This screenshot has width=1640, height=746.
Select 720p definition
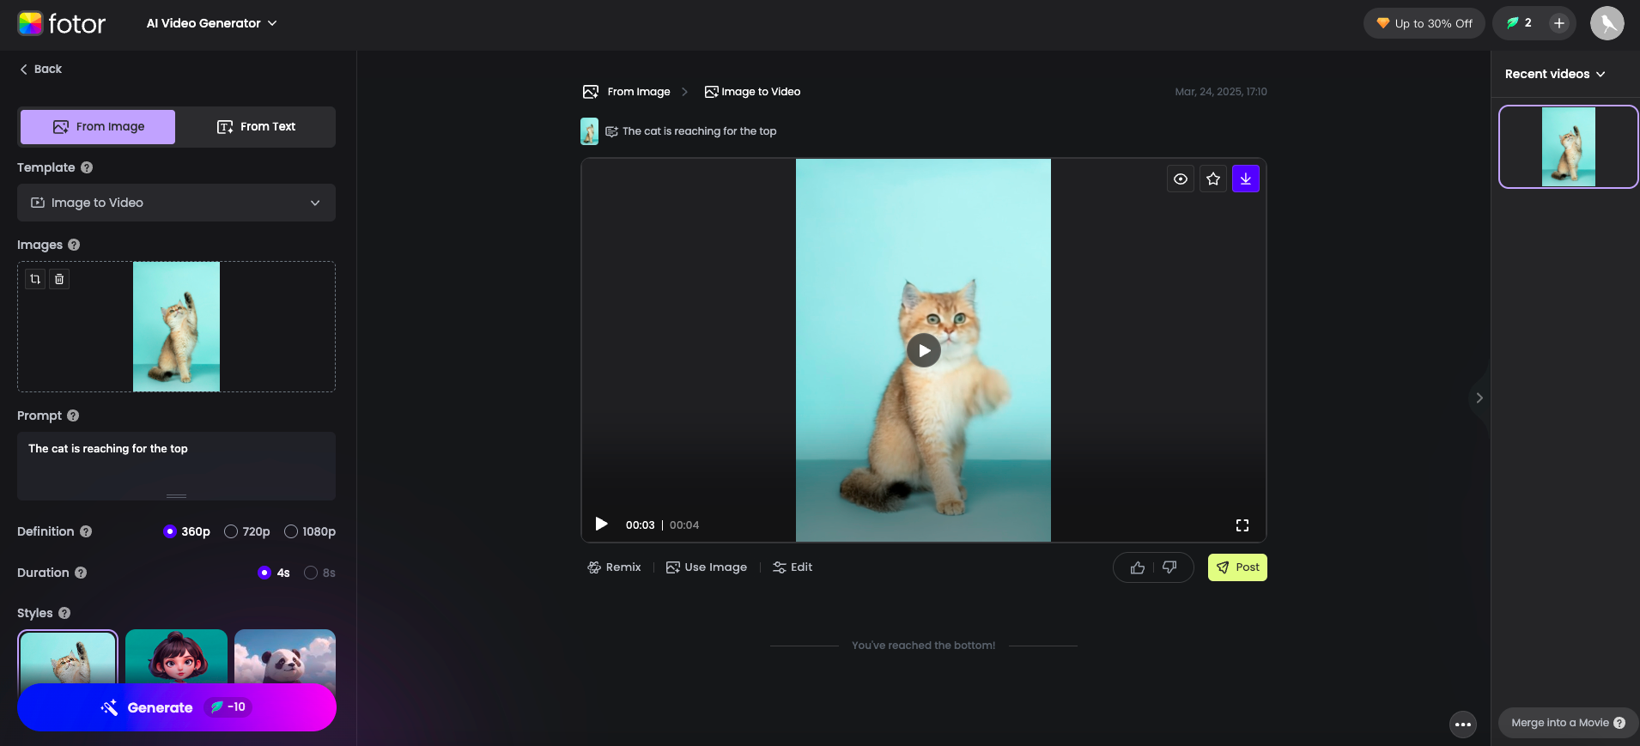pos(246,531)
